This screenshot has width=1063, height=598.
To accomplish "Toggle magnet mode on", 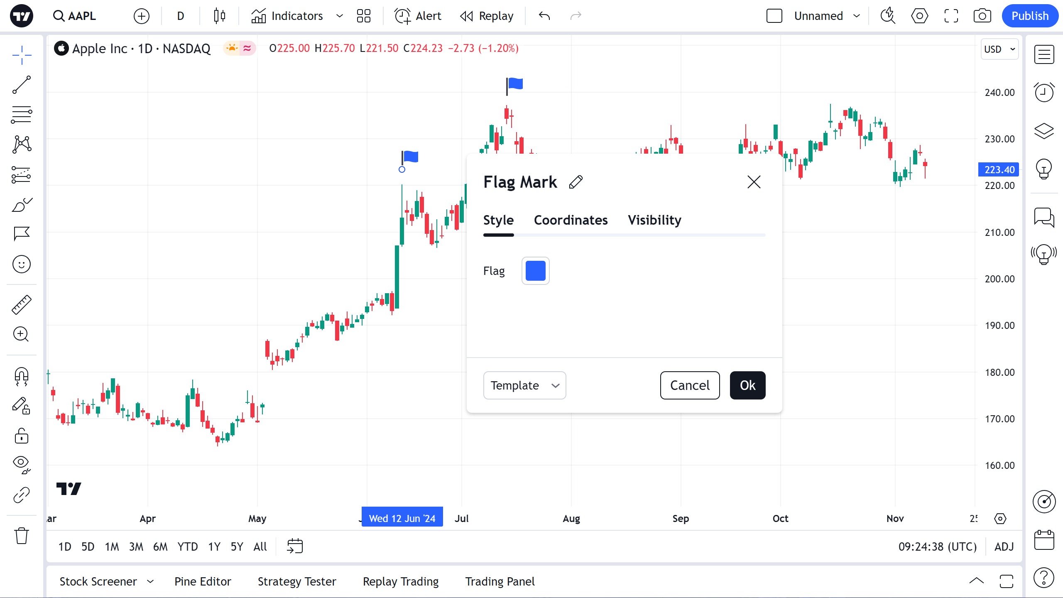I will pos(22,376).
